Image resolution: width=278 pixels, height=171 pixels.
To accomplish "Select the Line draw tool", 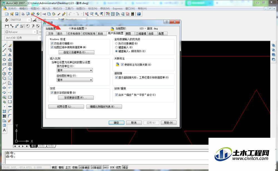I will (x=4, y=45).
